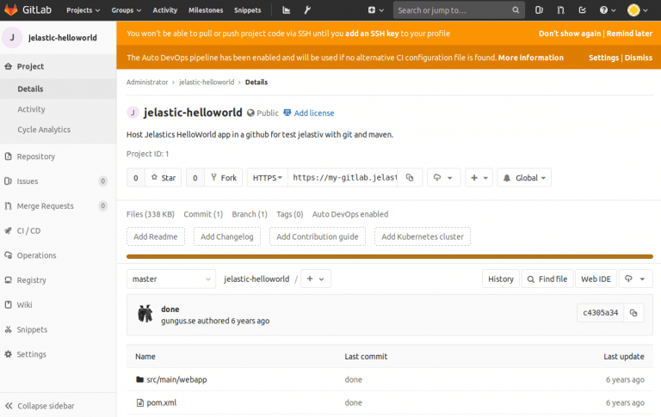Go to Snippets in top navbar
Image resolution: width=661 pixels, height=417 pixels.
pyautogui.click(x=248, y=10)
